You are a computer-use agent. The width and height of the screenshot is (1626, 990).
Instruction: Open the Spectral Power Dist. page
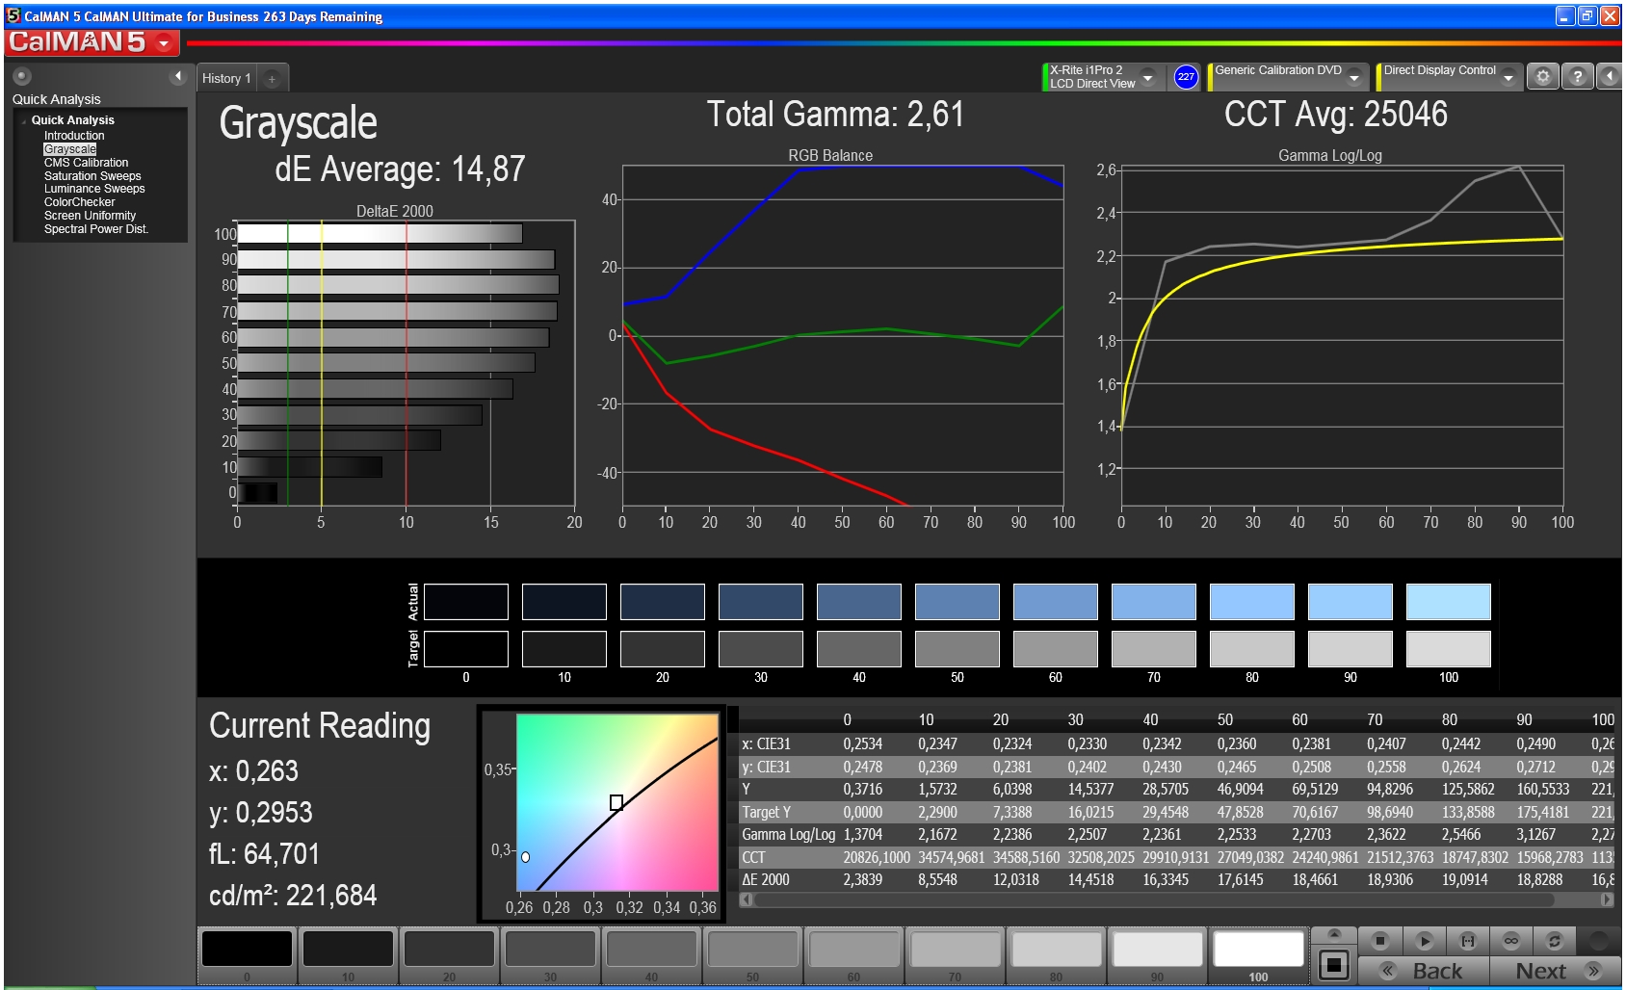[96, 229]
